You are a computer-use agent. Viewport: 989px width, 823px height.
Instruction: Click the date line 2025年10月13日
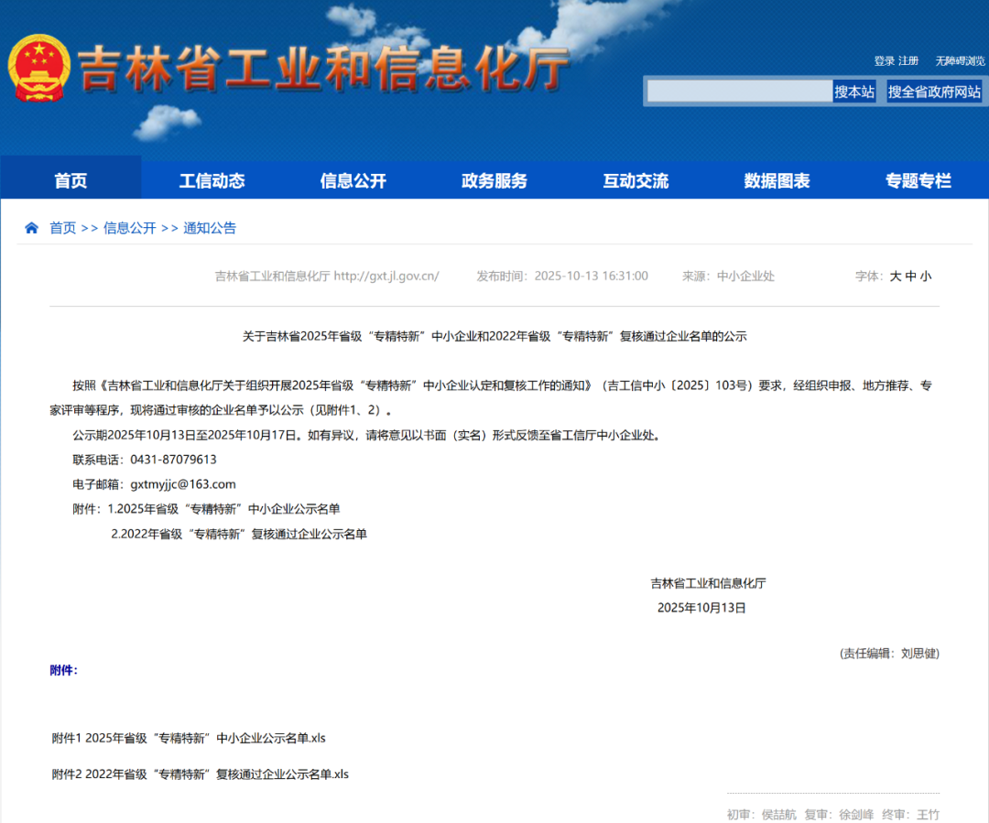(701, 608)
